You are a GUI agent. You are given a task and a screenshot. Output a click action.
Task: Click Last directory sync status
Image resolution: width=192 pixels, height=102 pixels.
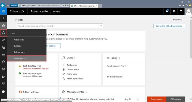coord(32,66)
